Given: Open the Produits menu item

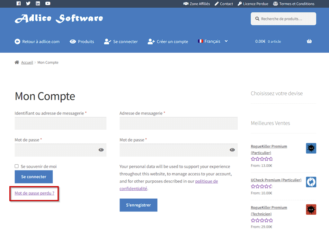Looking at the screenshot, I should [82, 41].
